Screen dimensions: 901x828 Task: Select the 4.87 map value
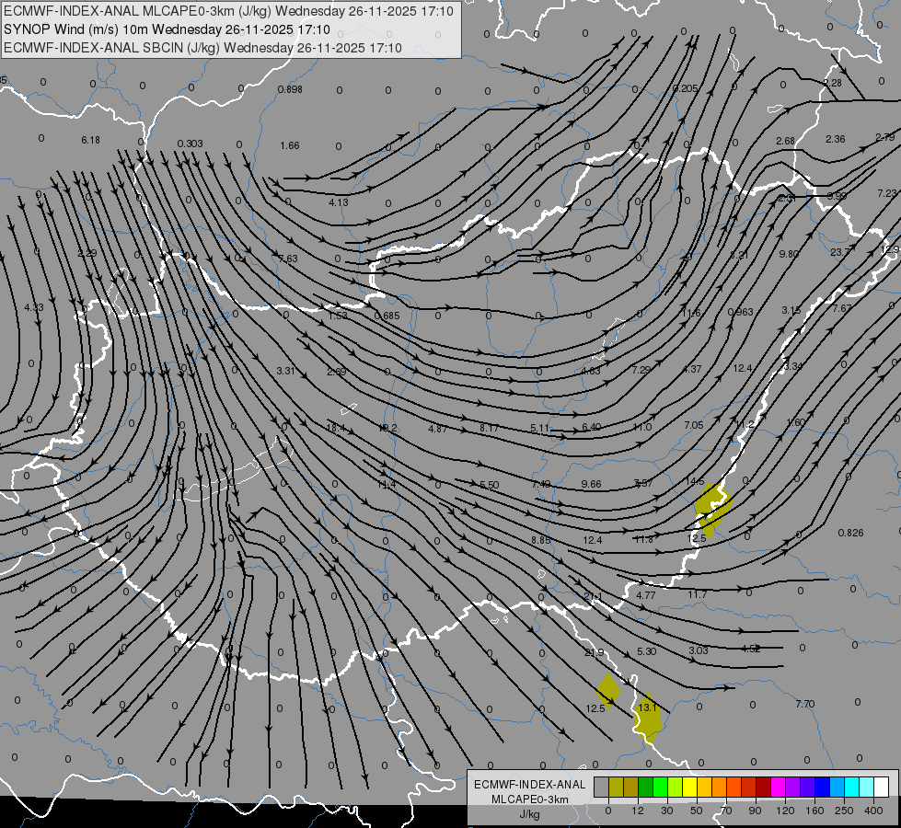(438, 428)
